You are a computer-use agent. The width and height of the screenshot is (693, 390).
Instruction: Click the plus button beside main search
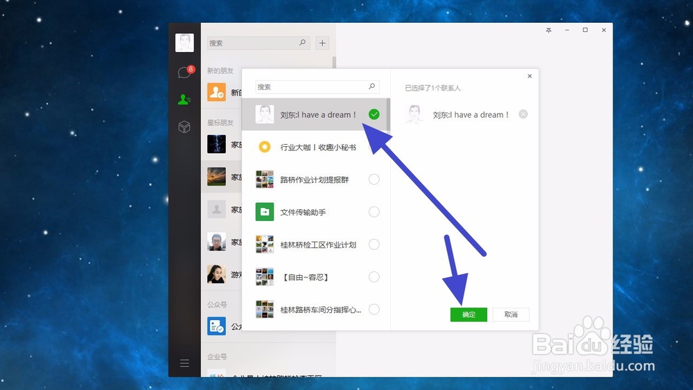coord(322,43)
